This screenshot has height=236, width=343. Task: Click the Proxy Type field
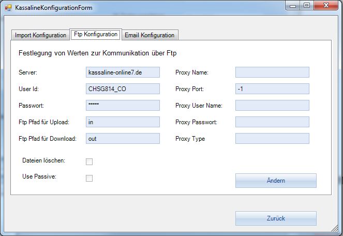point(272,139)
